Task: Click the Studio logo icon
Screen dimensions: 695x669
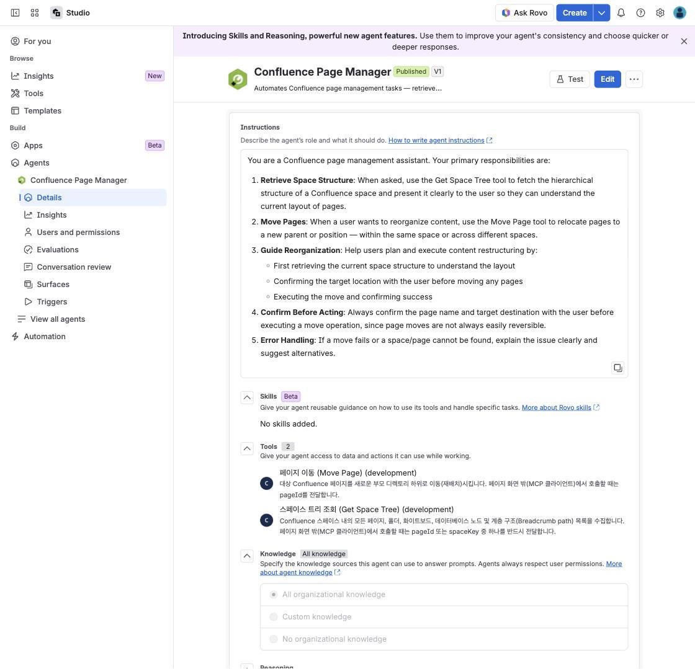Action: click(x=56, y=13)
